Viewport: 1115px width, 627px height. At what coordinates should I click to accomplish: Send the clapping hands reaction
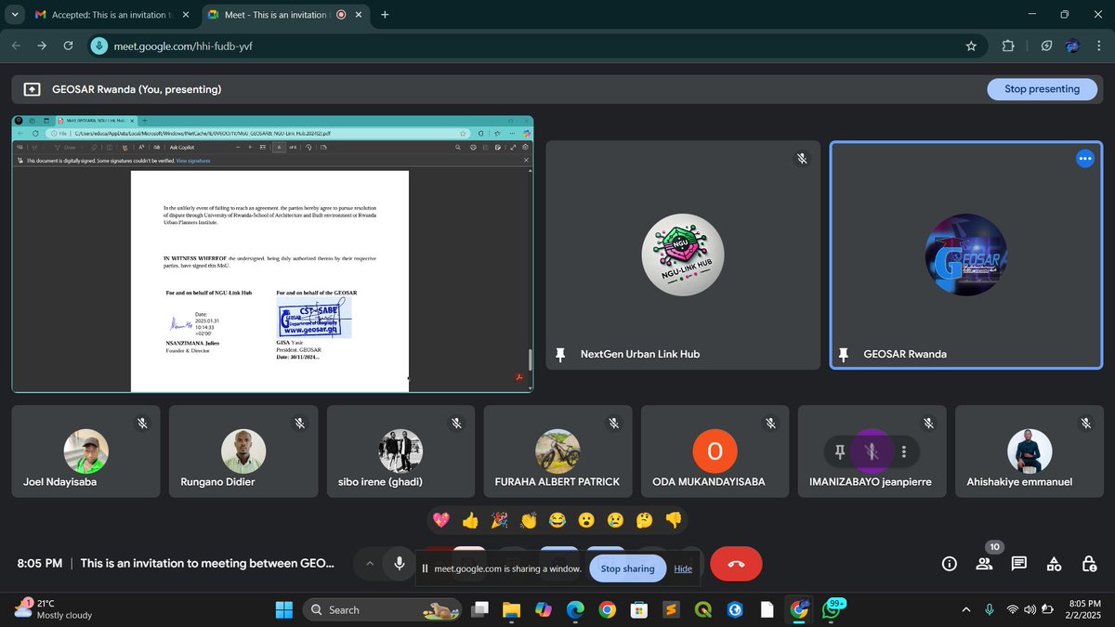coord(529,520)
